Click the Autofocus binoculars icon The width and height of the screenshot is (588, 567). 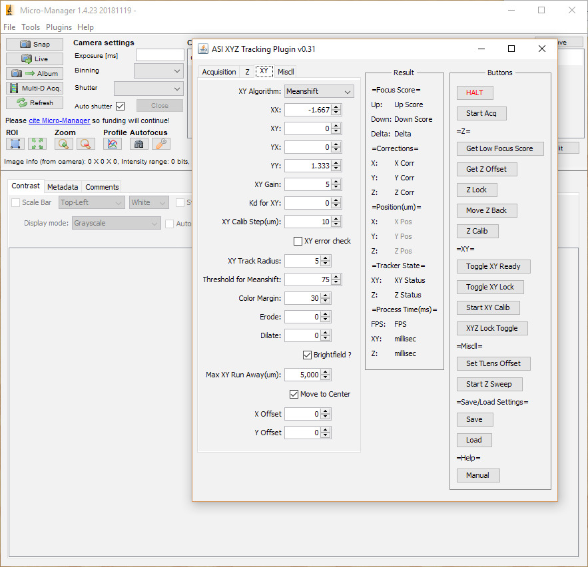(139, 144)
